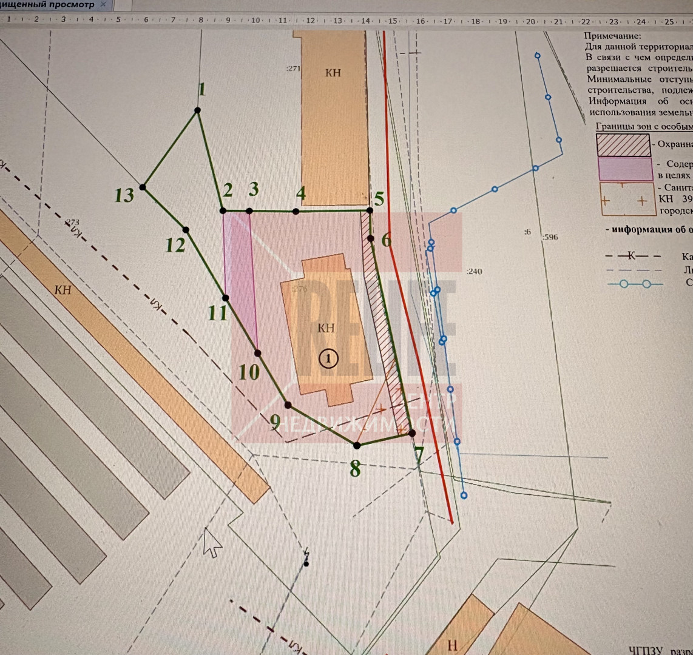
Task: Click boundary point 7 dot
Action: pos(412,433)
